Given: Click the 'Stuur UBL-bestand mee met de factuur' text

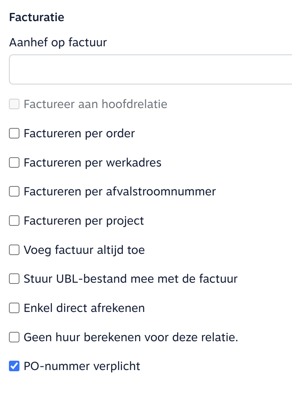Looking at the screenshot, I should pyautogui.click(x=131, y=279).
